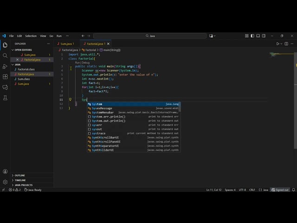The width and height of the screenshot is (297, 223).
Task: Click the Java command center search box
Action: (150, 36)
